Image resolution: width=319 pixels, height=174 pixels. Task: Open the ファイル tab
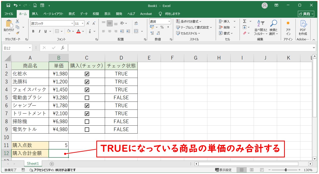point(9,14)
